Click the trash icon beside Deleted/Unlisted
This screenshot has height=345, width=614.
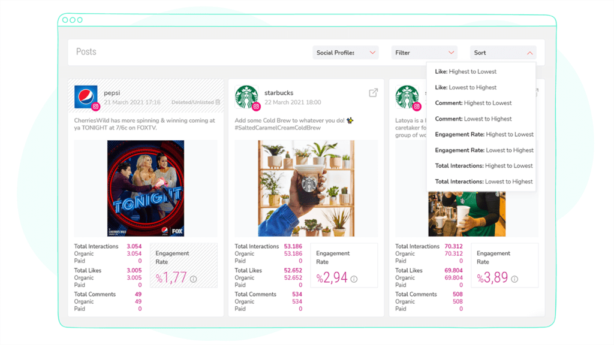[x=218, y=102]
